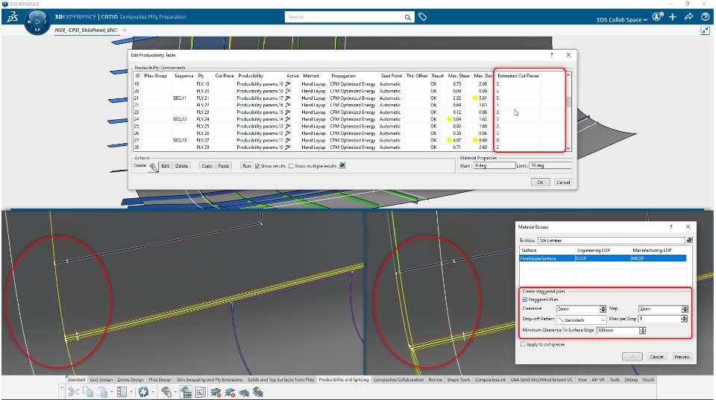Enable Show multiple results checkbox
This screenshot has height=400, width=716.
tap(291, 166)
